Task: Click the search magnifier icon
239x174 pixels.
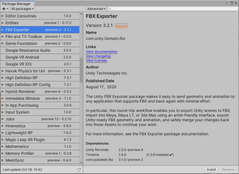Action: [x=110, y=9]
